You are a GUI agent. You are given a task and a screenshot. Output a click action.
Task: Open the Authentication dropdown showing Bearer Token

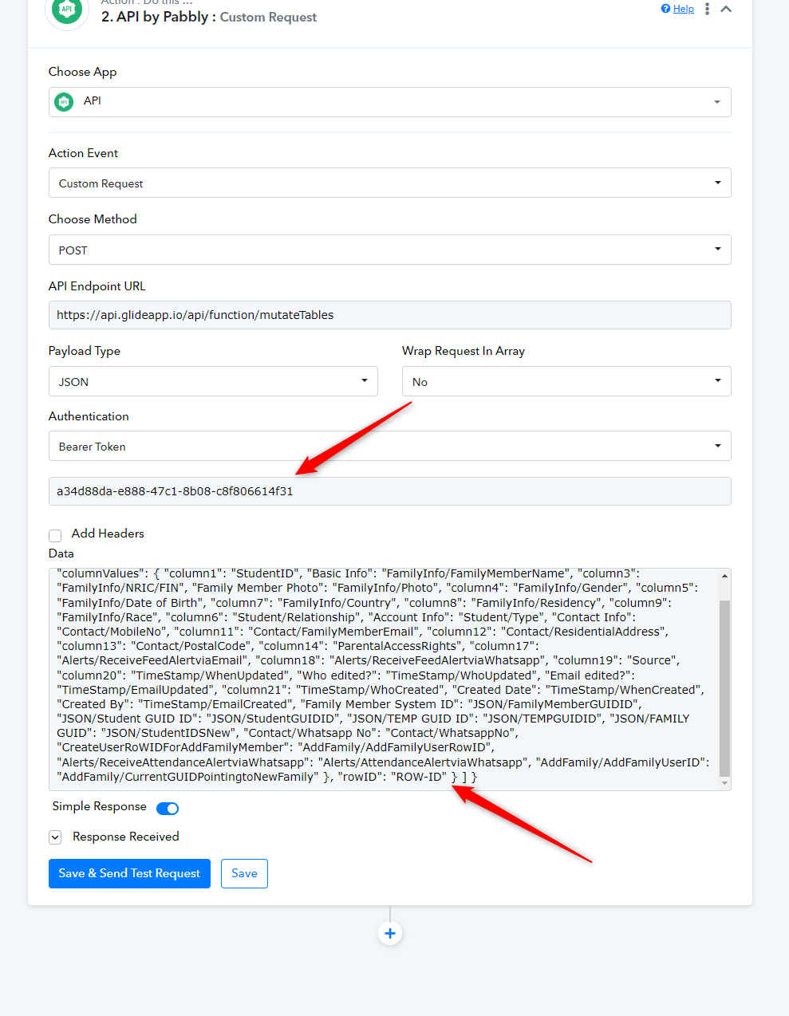pyautogui.click(x=389, y=446)
